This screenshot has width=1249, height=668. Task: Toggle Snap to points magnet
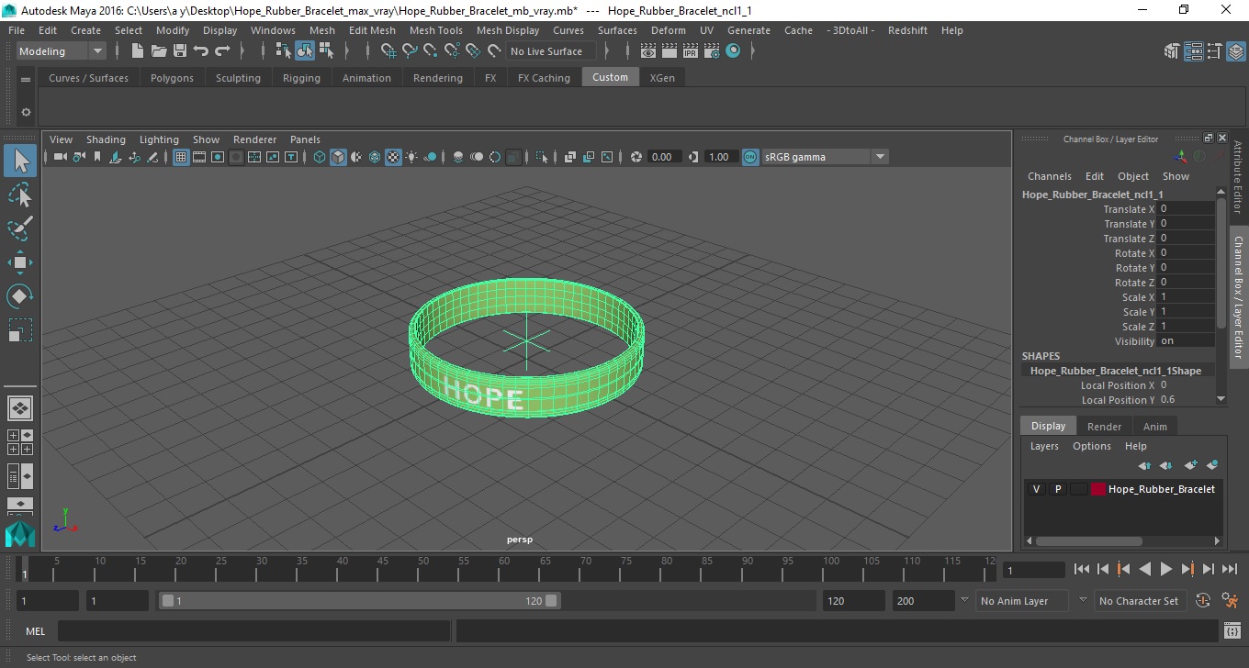[430, 51]
